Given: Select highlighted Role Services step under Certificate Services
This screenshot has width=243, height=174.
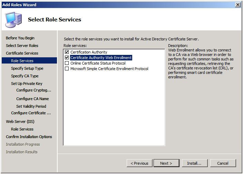Looking at the screenshot, I should [x=29, y=60].
